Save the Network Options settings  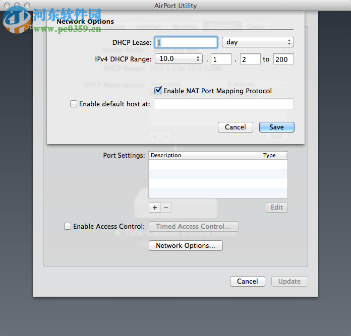277,127
